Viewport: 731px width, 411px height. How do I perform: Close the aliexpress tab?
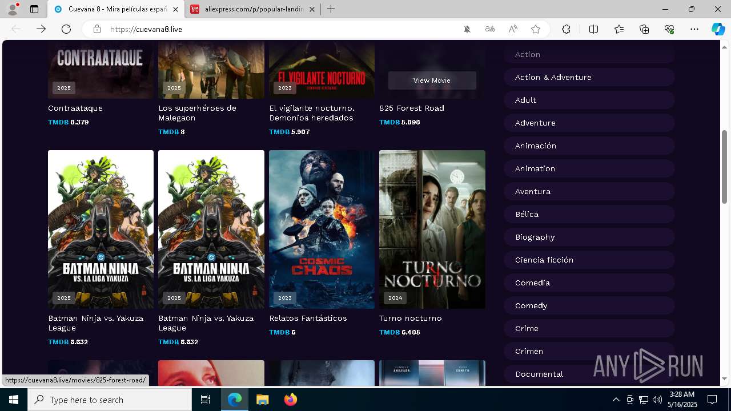coord(312,9)
